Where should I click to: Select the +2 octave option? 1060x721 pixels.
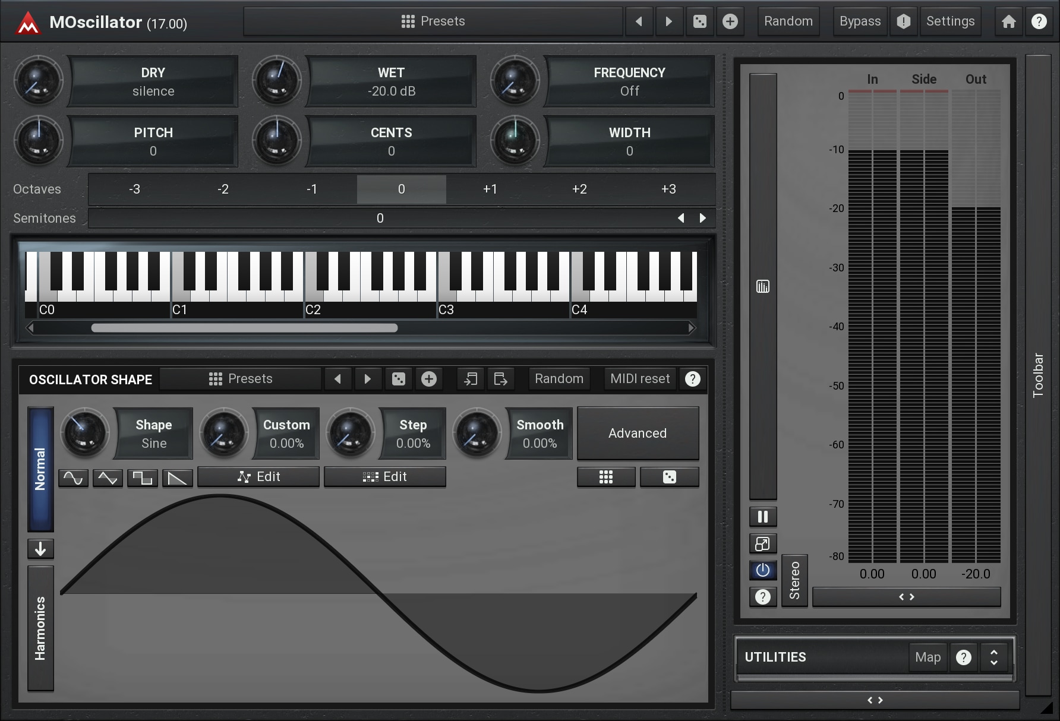click(579, 189)
